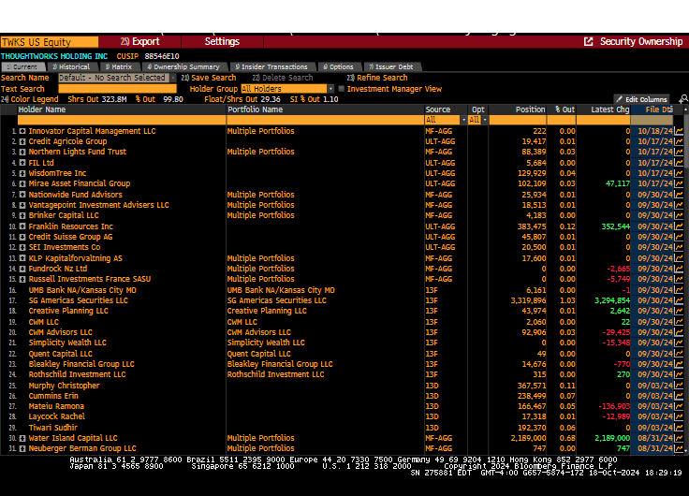This screenshot has height=496, width=689.
Task: Click the Edit Columns button
Action: pos(641,99)
